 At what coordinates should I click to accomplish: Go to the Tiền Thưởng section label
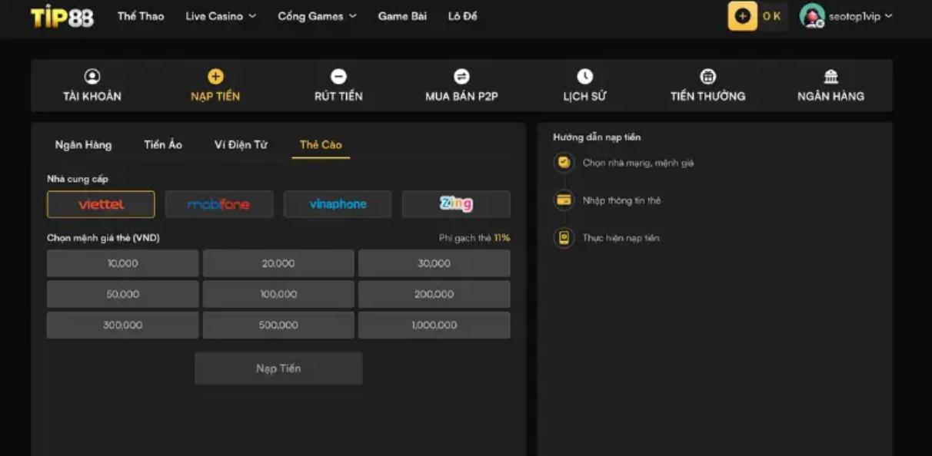[x=708, y=96]
